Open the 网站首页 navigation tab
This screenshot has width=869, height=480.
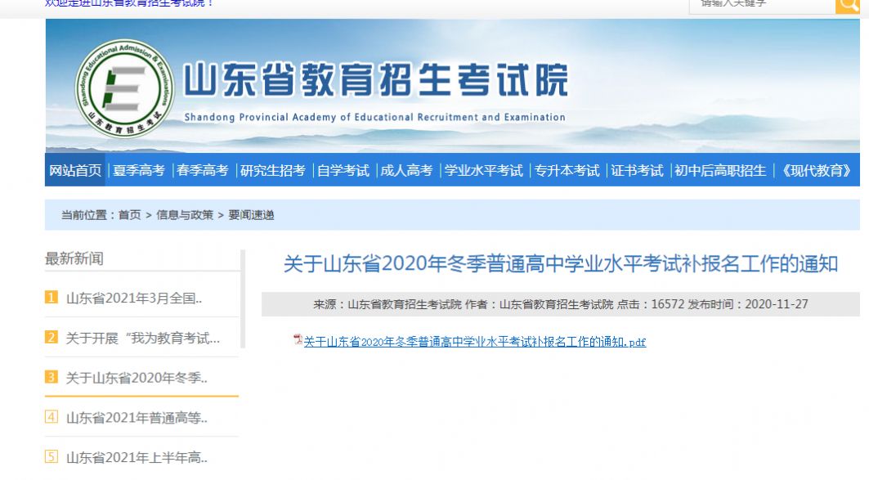click(77, 171)
